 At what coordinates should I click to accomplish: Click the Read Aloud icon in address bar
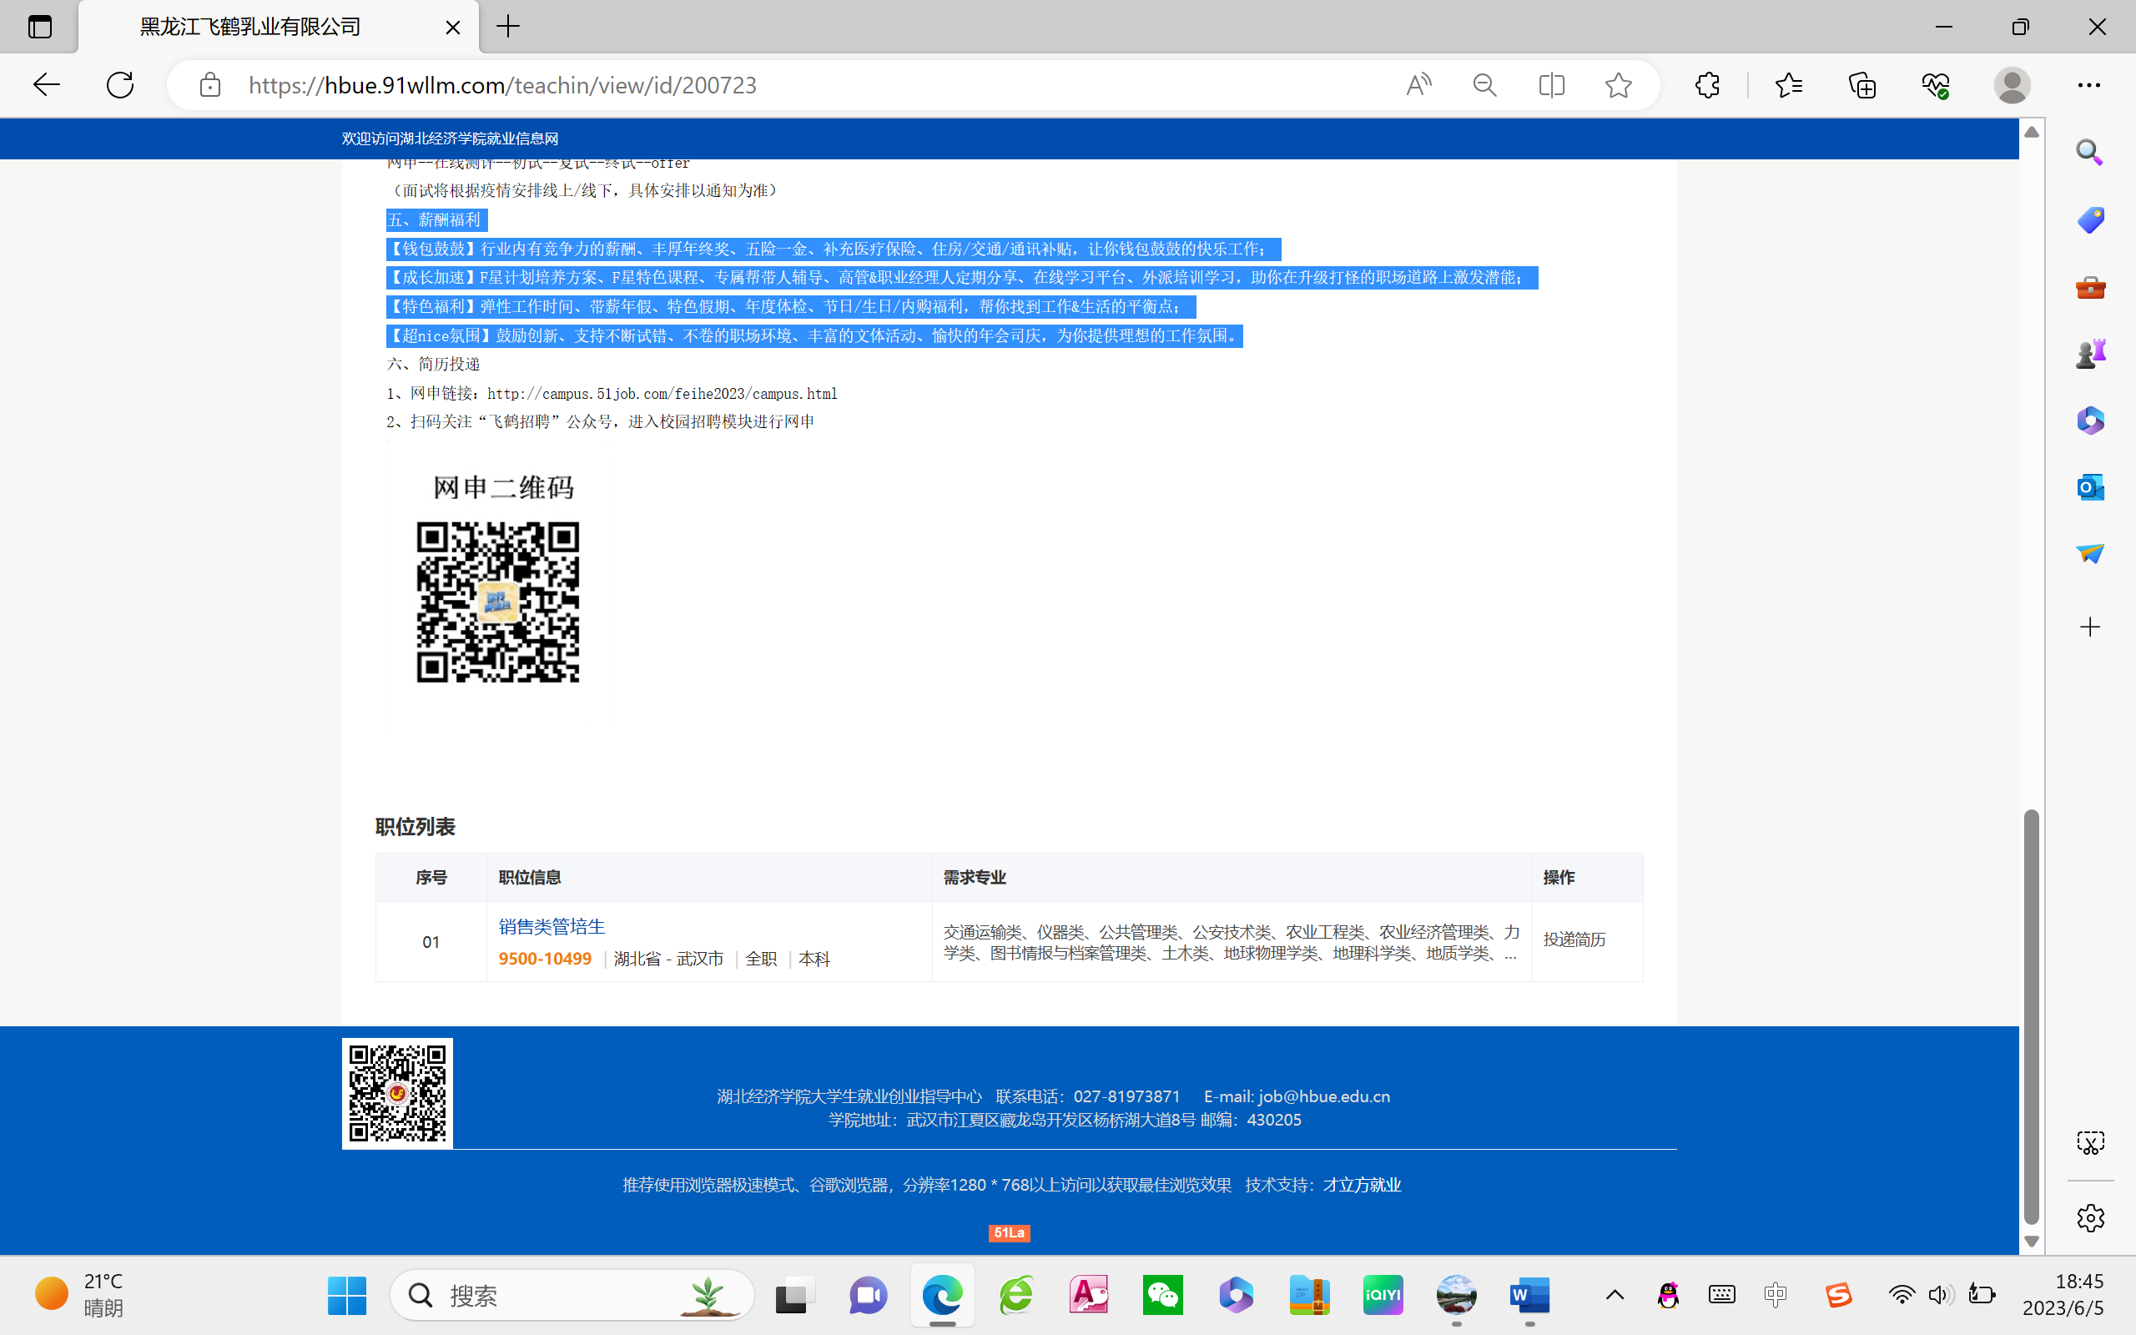coord(1418,85)
